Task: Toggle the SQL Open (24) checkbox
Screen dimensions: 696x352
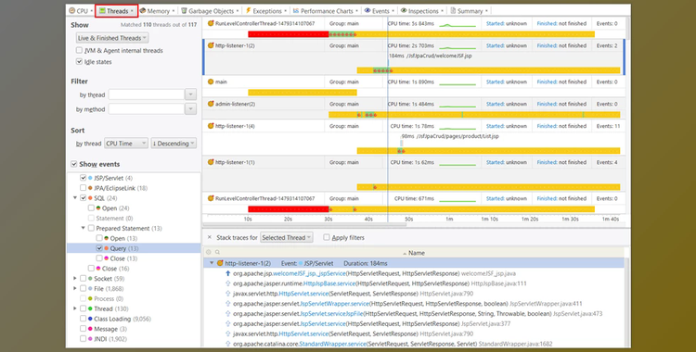Action: 91,207
